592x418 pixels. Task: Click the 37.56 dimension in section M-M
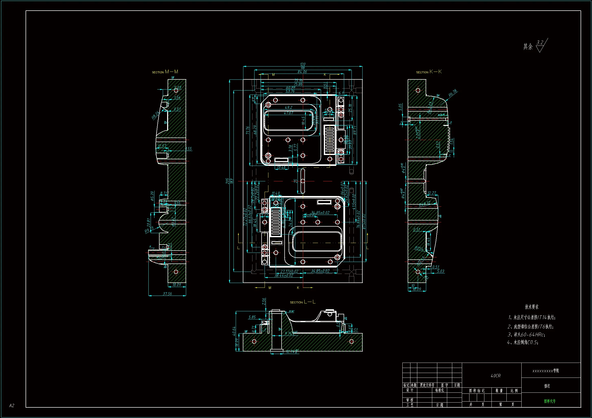tap(167, 294)
